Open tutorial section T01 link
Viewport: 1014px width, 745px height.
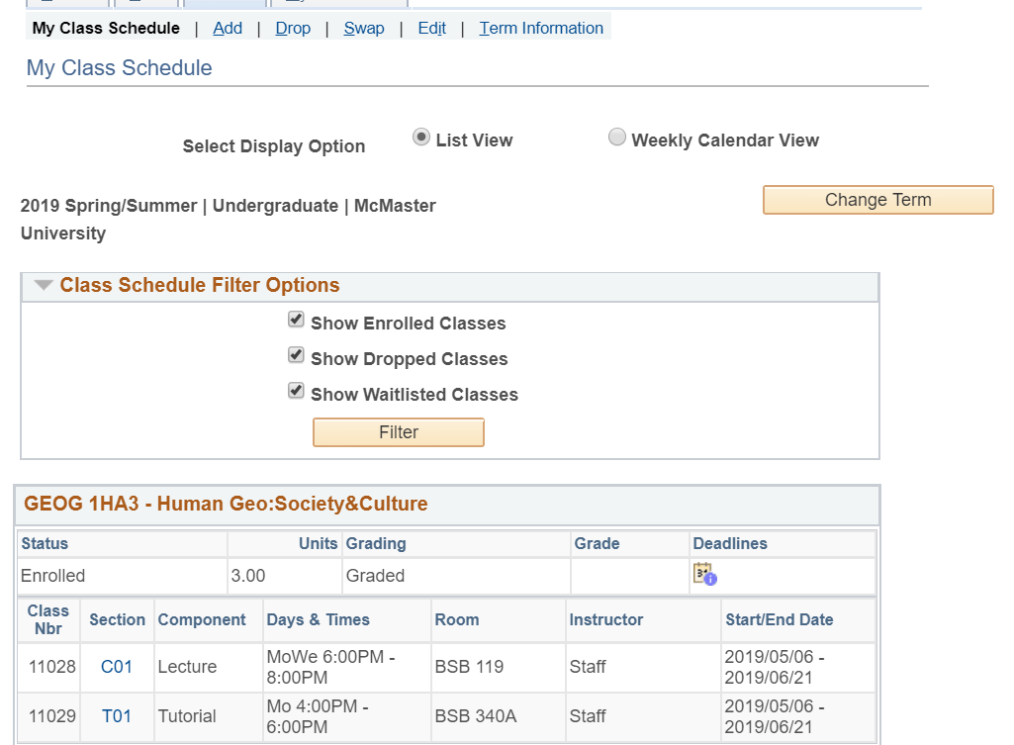point(117,716)
